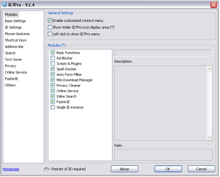Select Online Service in the sidebar
The image size is (220, 177).
click(16, 72)
